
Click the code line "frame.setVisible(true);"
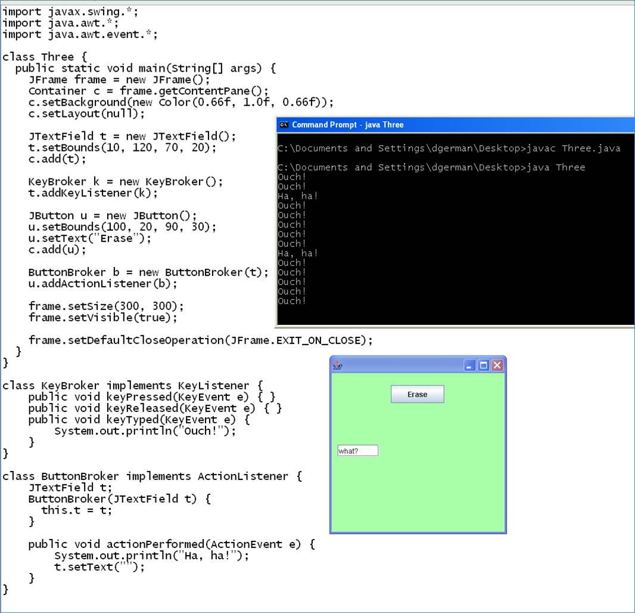(102, 317)
